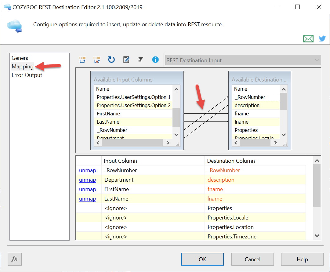330x272 pixels.
Task: Click the mapping table vertical scrollbar thumb
Action: (317, 186)
